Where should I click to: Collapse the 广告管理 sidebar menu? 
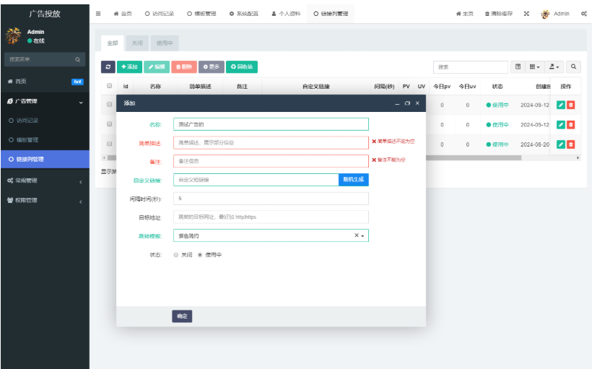[45, 101]
